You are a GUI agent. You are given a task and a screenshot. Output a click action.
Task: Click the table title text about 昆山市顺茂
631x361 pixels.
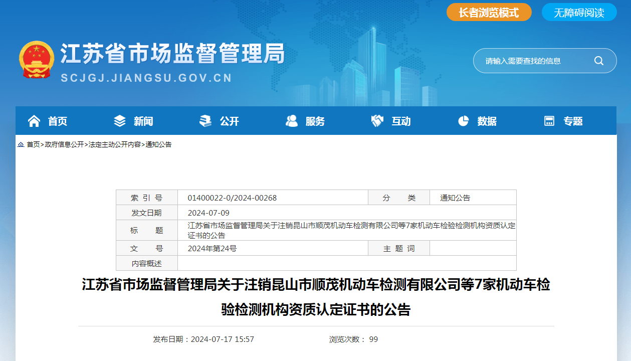click(351, 230)
